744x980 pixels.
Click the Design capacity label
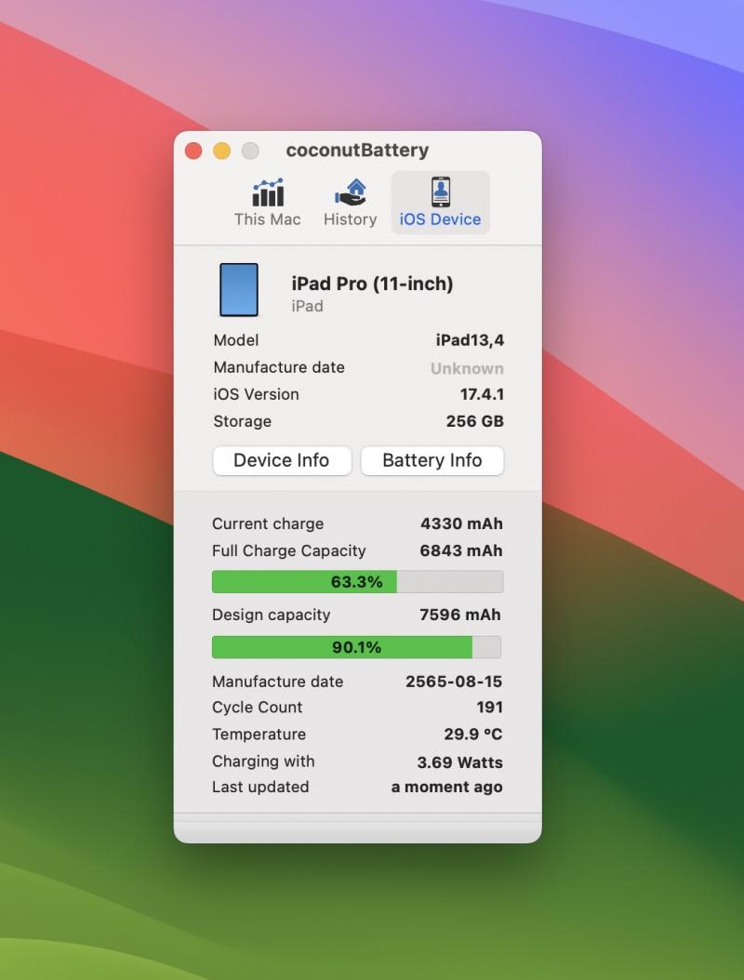271,615
